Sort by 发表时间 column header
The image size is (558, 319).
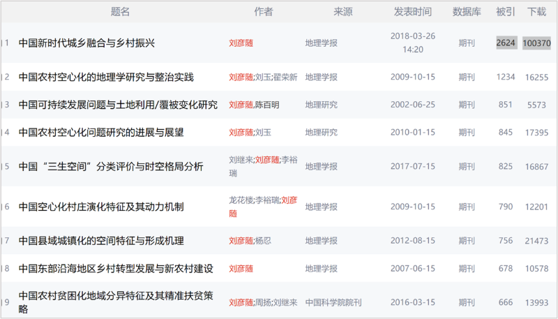413,12
